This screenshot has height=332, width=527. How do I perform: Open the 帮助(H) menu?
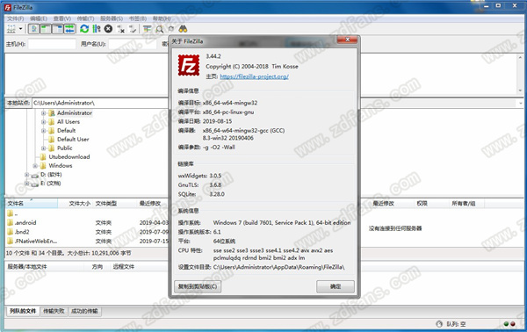click(162, 18)
